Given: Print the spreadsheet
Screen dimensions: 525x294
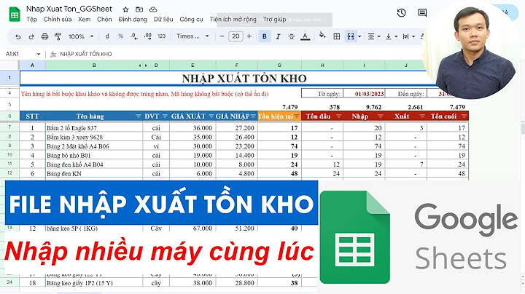Looking at the screenshot, I should pos(44,36).
